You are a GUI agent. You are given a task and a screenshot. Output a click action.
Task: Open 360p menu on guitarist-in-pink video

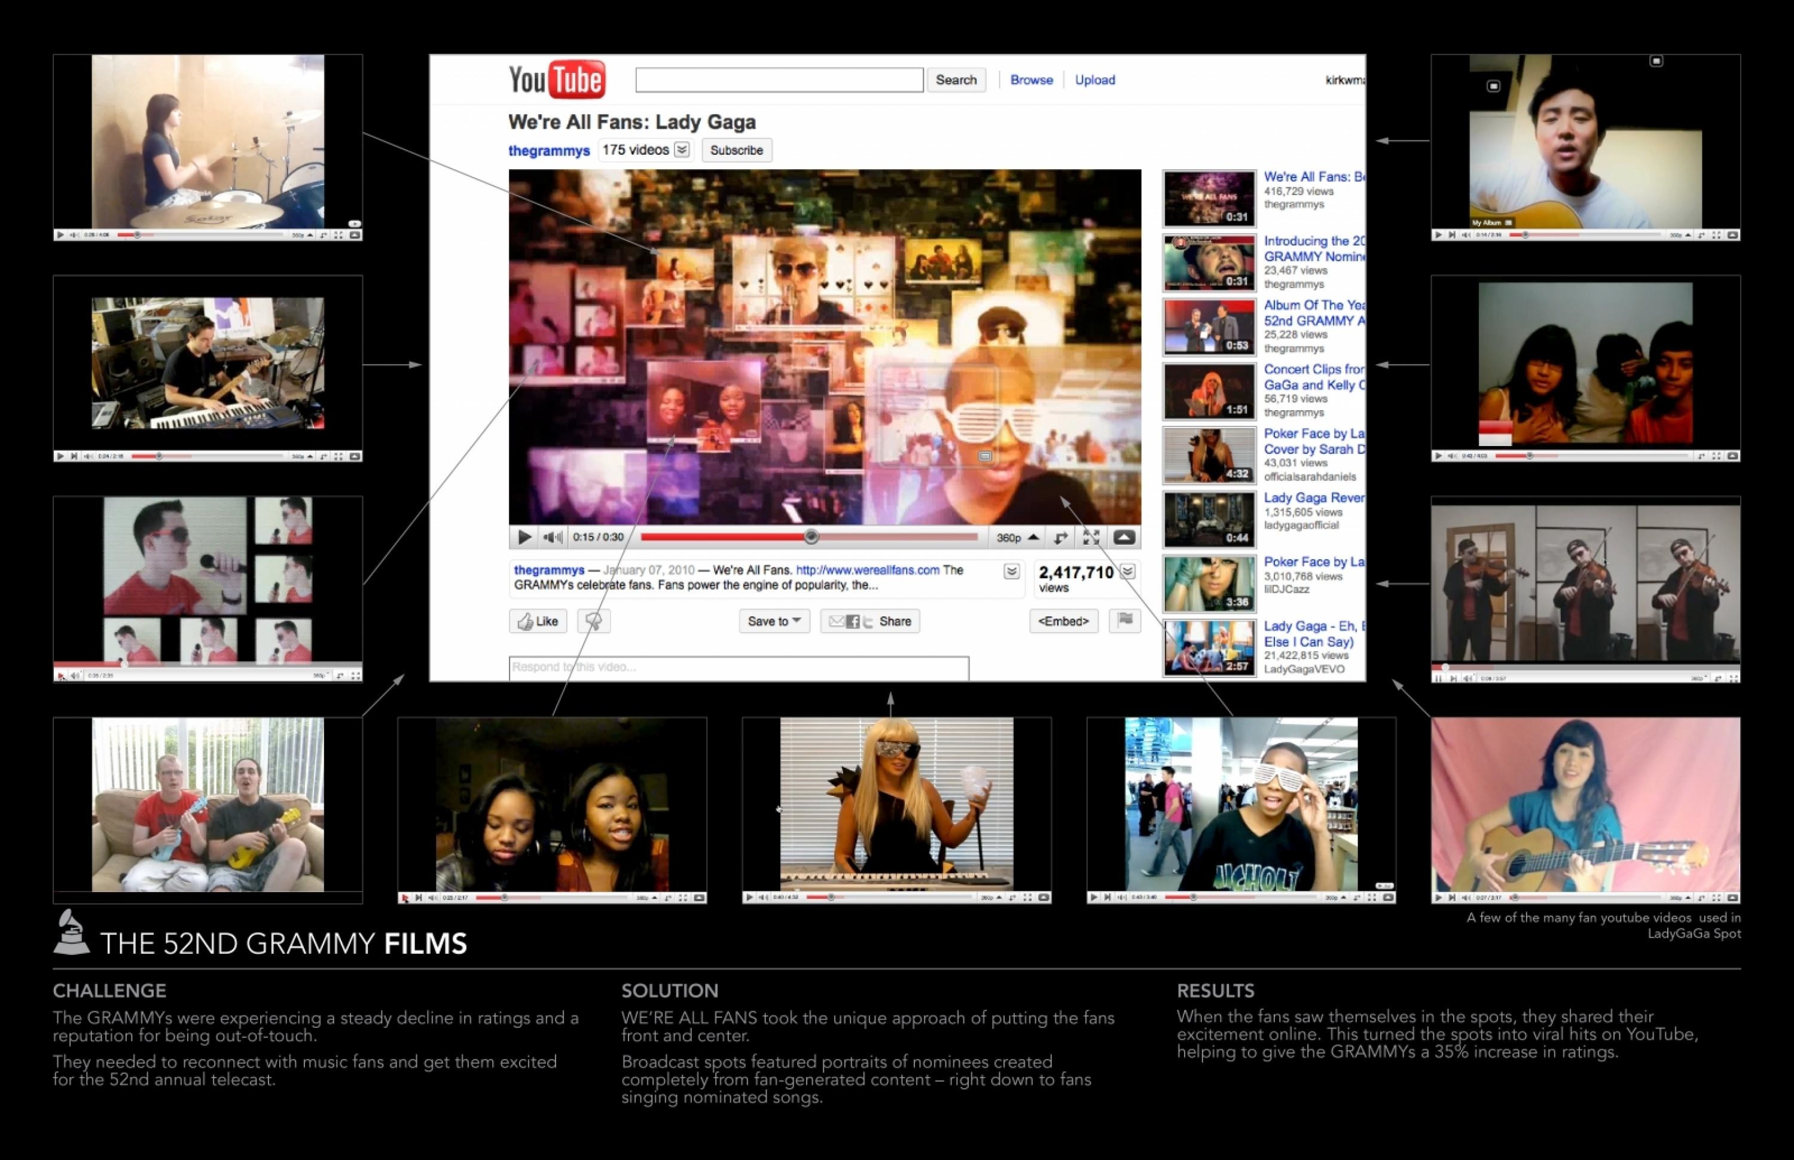click(1681, 898)
